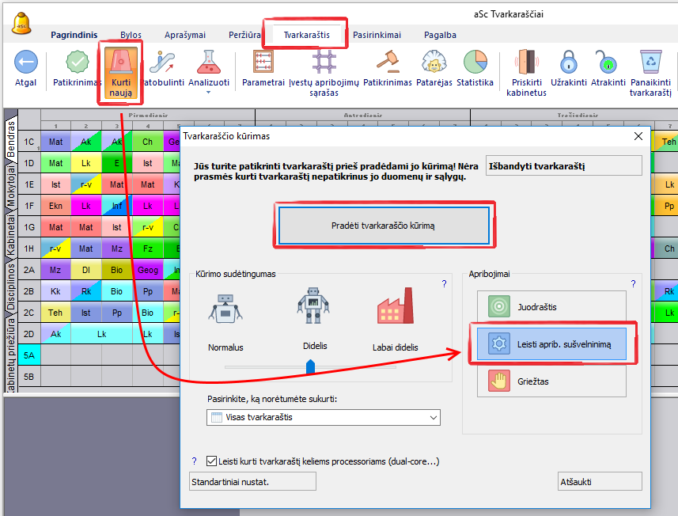Toggle multi-processor timetable creation checkbox
The height and width of the screenshot is (516, 678).
(211, 461)
